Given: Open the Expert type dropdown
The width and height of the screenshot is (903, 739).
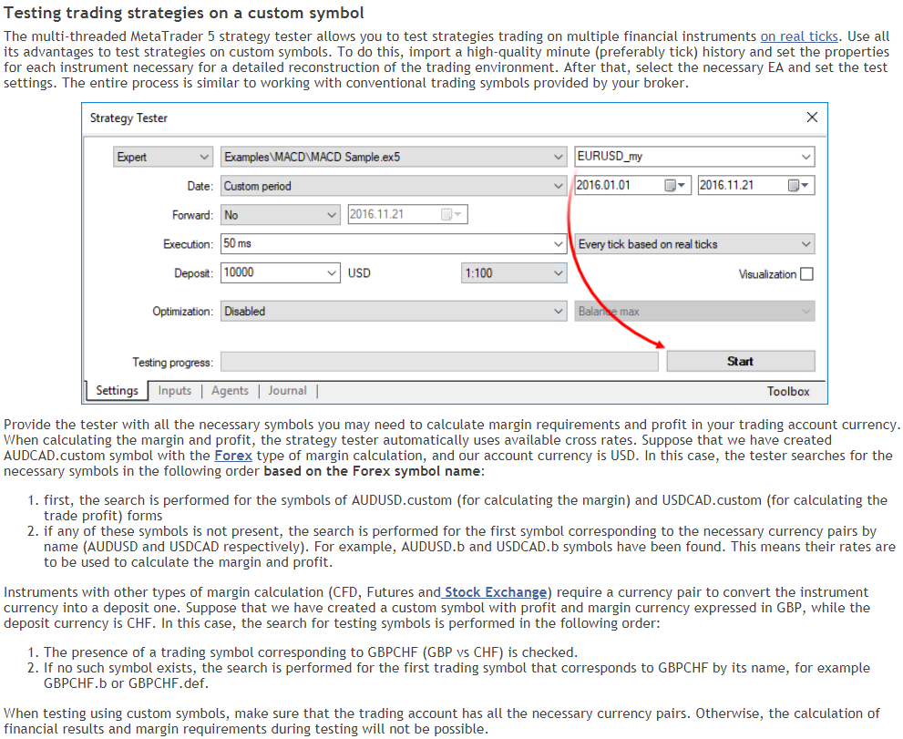Looking at the screenshot, I should click(x=162, y=157).
